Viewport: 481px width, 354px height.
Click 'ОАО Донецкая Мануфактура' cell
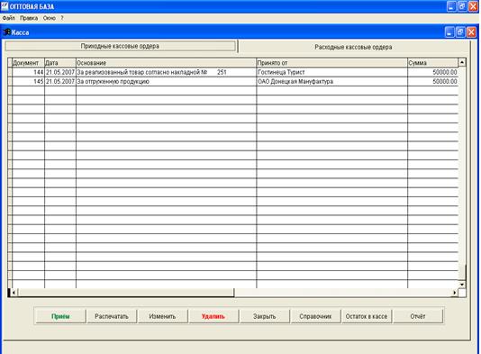[331, 82]
